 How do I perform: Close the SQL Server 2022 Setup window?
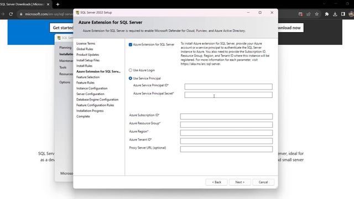[272, 13]
